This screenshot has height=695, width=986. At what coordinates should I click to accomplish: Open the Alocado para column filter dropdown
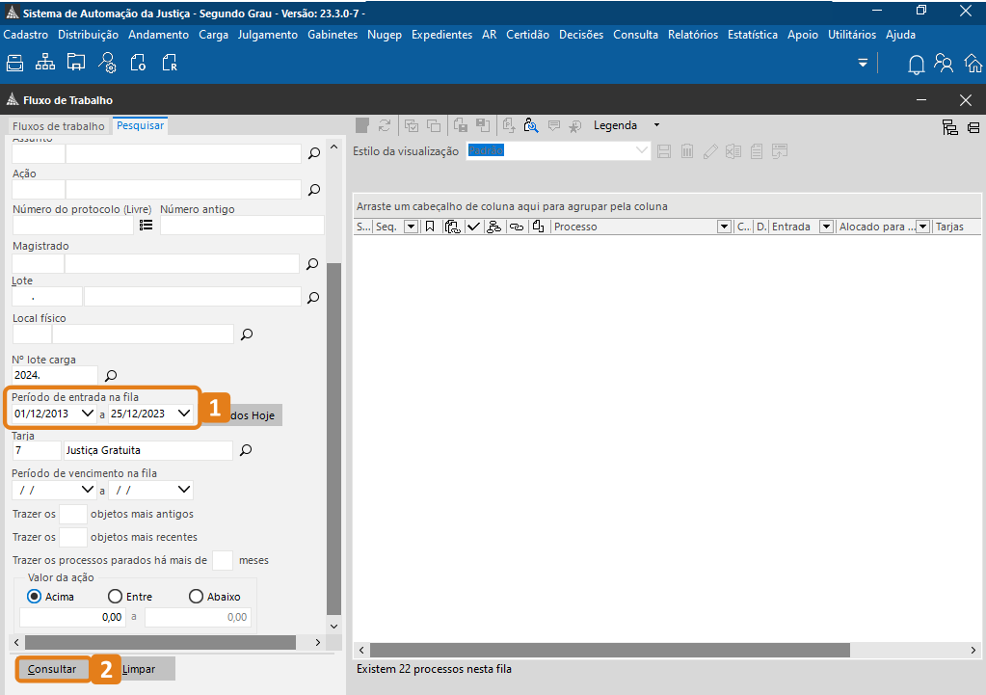tap(923, 227)
